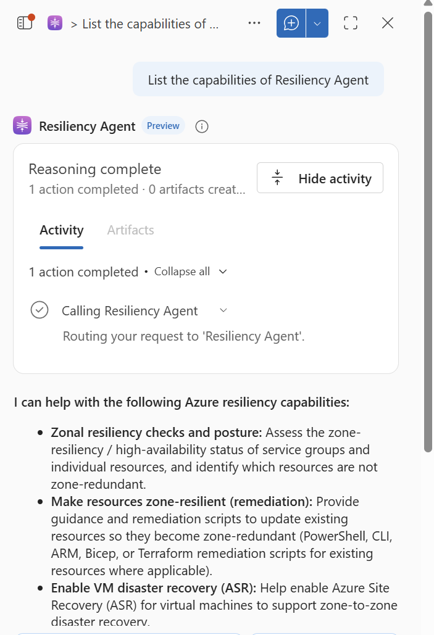The height and width of the screenshot is (635, 434).
Task: Click the info icon beside Preview badge
Action: [202, 127]
